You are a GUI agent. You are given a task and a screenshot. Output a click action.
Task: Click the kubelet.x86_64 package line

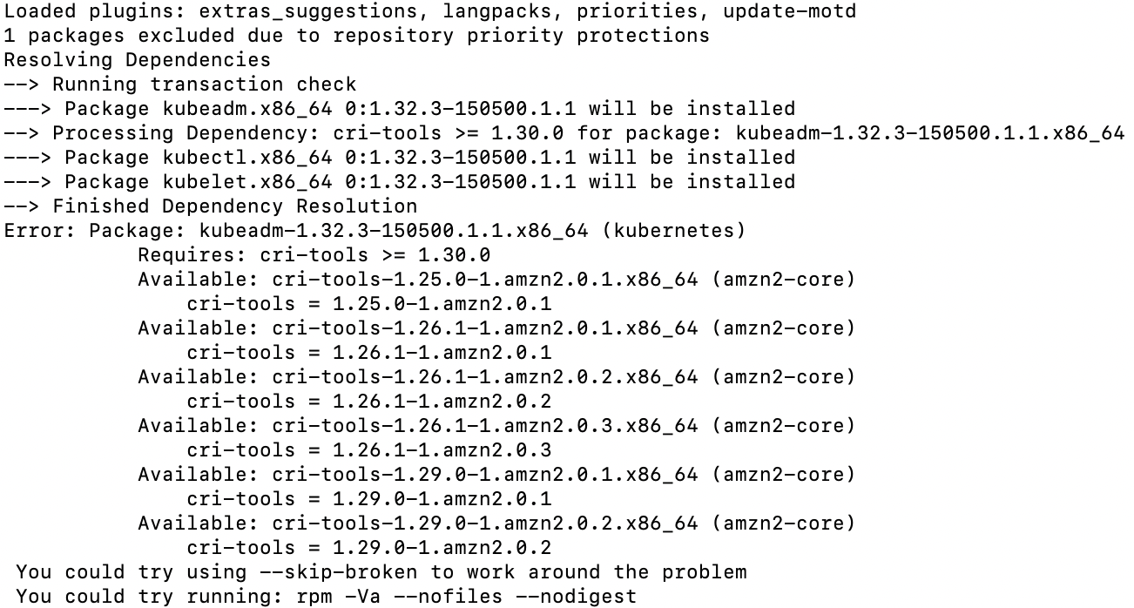point(400,182)
